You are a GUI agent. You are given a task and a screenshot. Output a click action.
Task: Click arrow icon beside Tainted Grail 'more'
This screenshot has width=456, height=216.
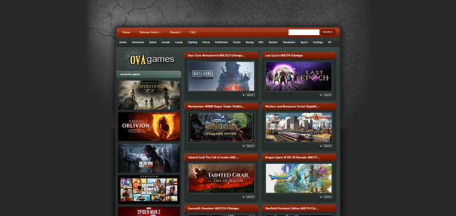coord(244,197)
